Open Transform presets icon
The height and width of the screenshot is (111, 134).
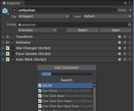pos(125,37)
